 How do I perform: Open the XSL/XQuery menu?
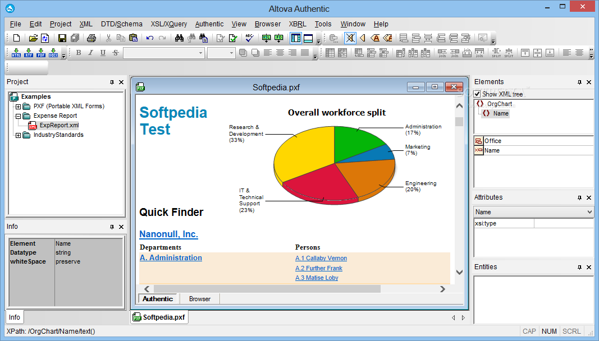pyautogui.click(x=169, y=24)
